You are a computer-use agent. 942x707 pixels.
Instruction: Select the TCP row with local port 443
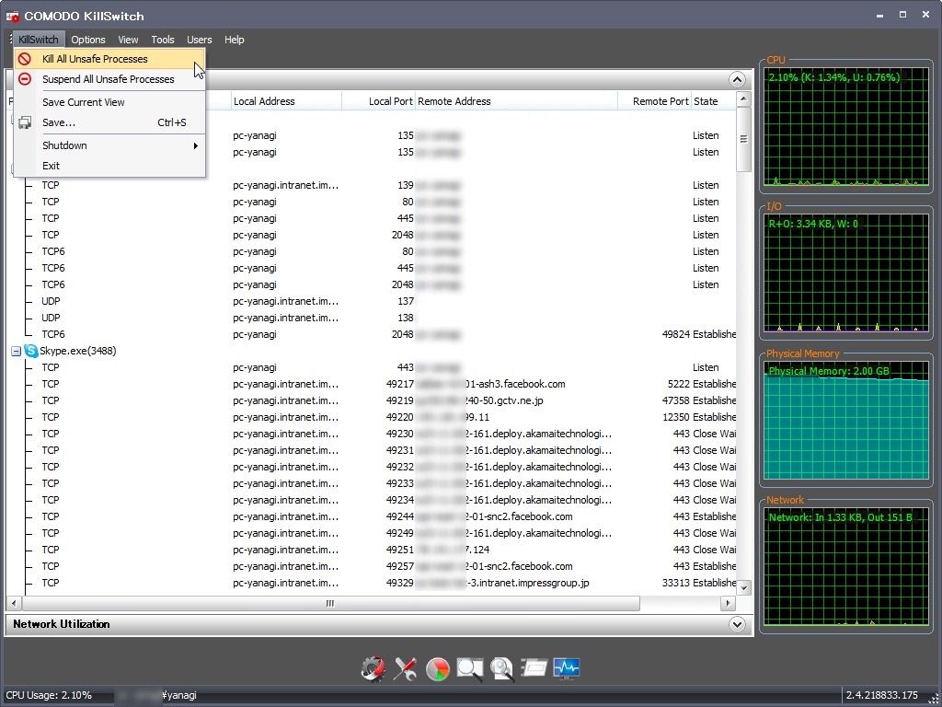tap(373, 367)
